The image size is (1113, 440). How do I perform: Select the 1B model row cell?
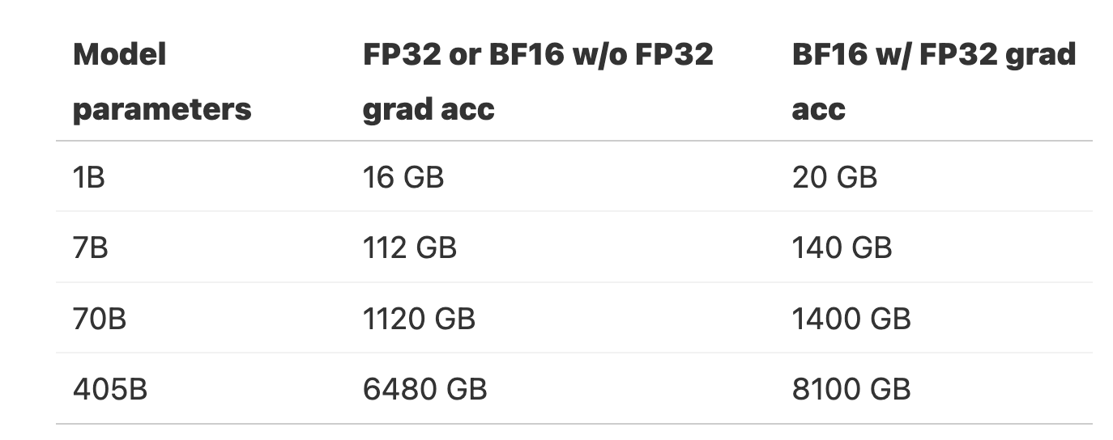click(x=89, y=177)
